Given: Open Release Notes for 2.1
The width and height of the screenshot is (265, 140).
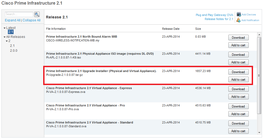Looking at the screenshot, I should [219, 19].
